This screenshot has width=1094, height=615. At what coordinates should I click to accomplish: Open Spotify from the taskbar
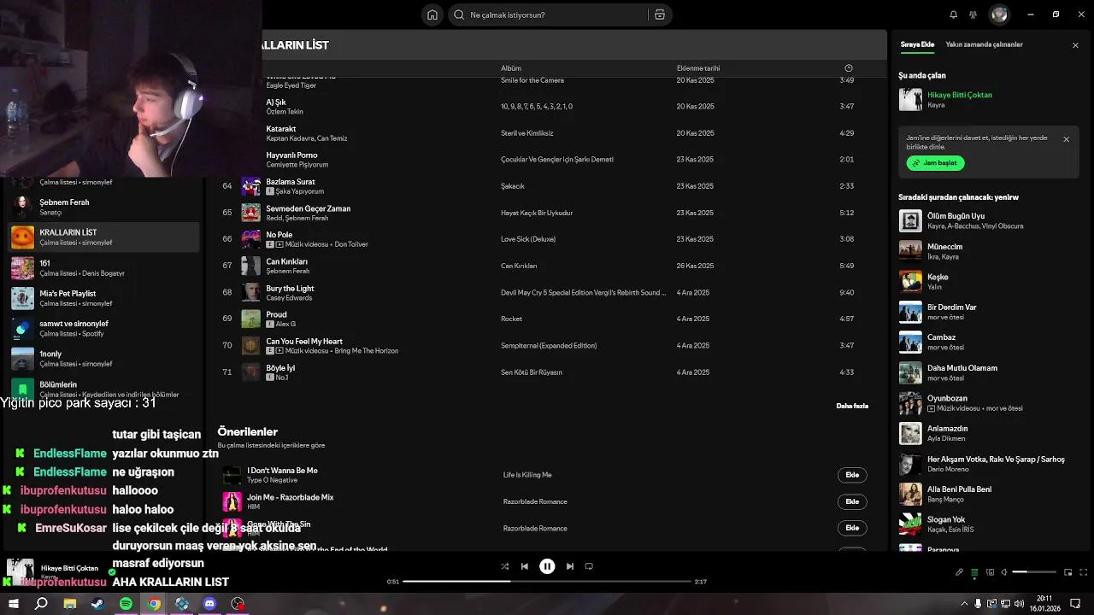coord(126,604)
